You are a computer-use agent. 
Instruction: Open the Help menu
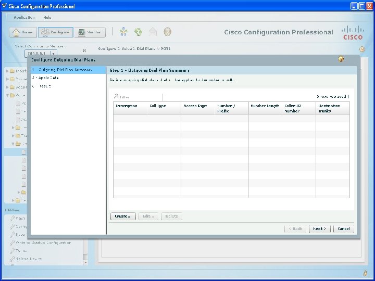click(x=47, y=18)
